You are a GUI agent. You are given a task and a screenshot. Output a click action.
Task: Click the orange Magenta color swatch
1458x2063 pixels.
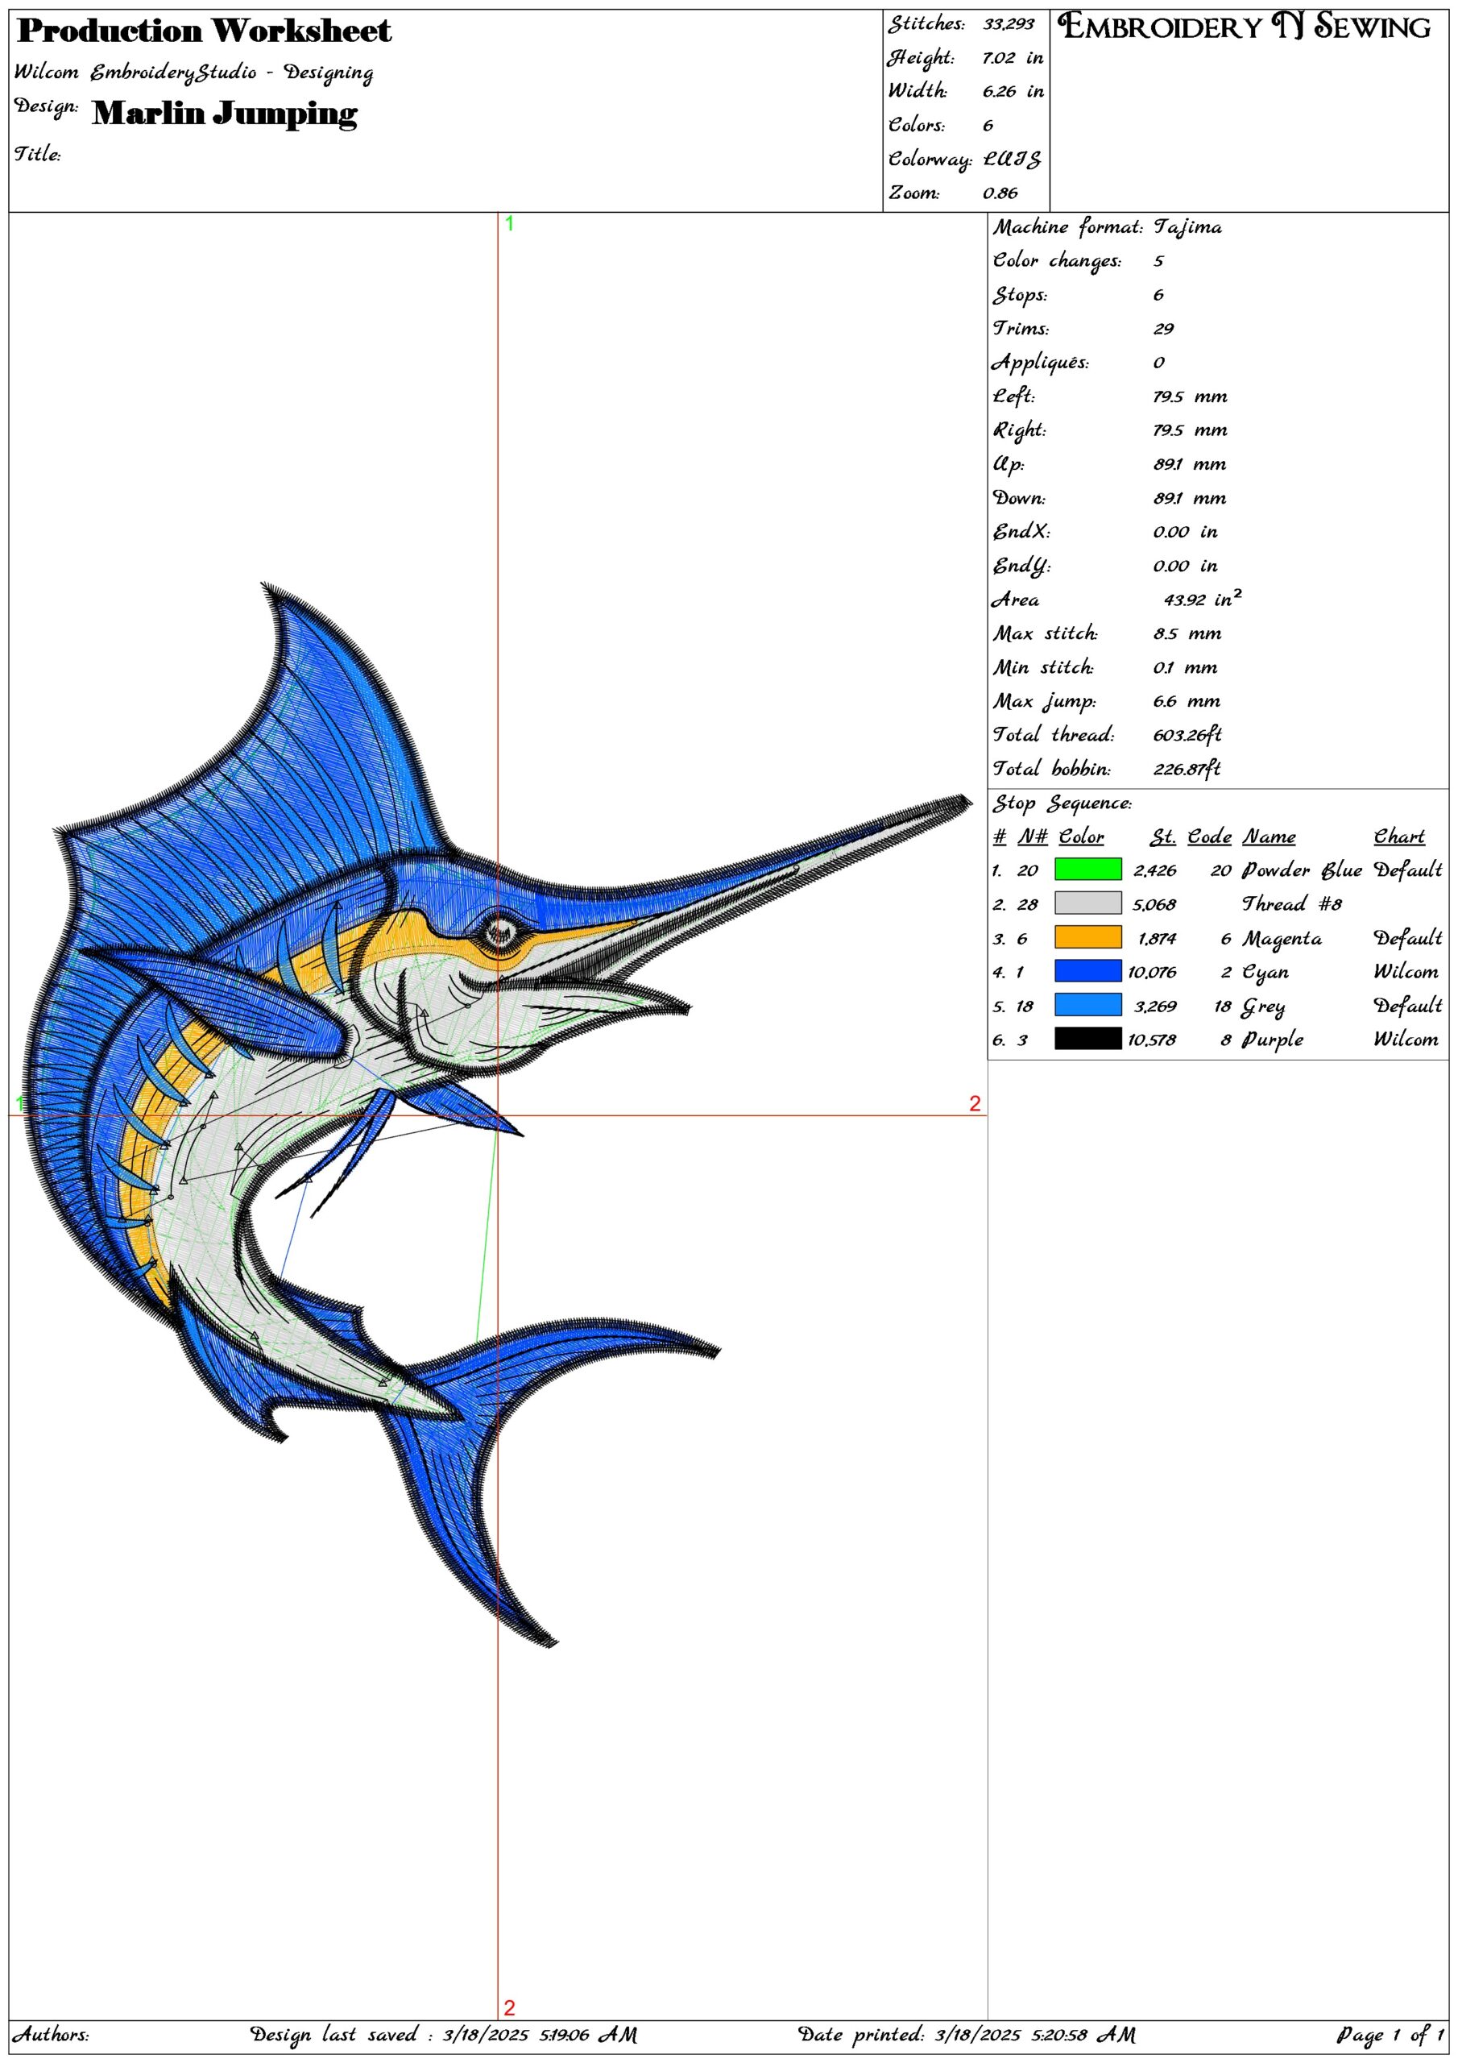(1087, 937)
